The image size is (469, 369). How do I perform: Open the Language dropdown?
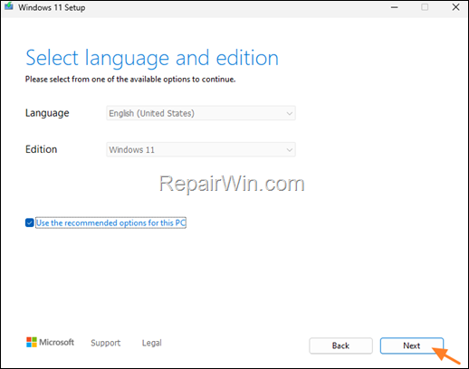(201, 113)
